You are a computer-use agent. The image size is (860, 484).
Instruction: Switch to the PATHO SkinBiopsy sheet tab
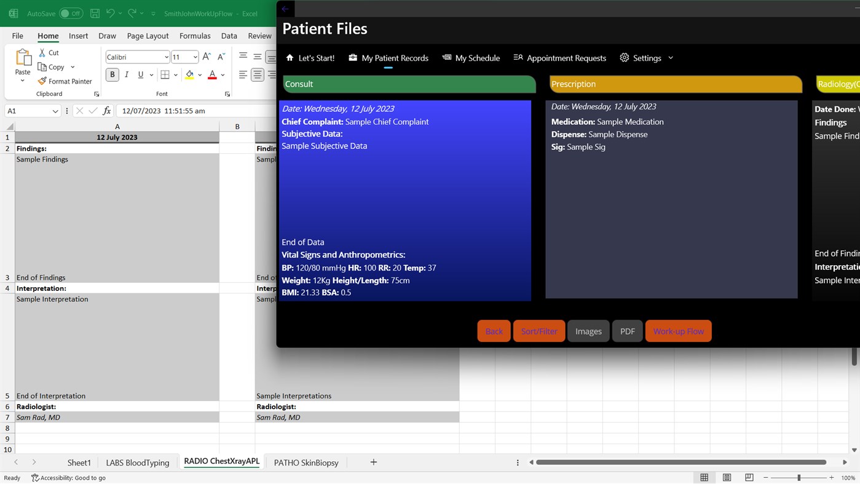point(306,462)
